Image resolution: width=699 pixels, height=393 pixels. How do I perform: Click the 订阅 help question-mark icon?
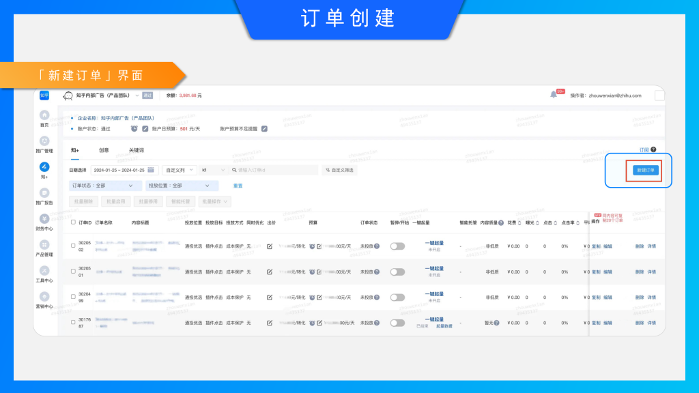(x=653, y=149)
